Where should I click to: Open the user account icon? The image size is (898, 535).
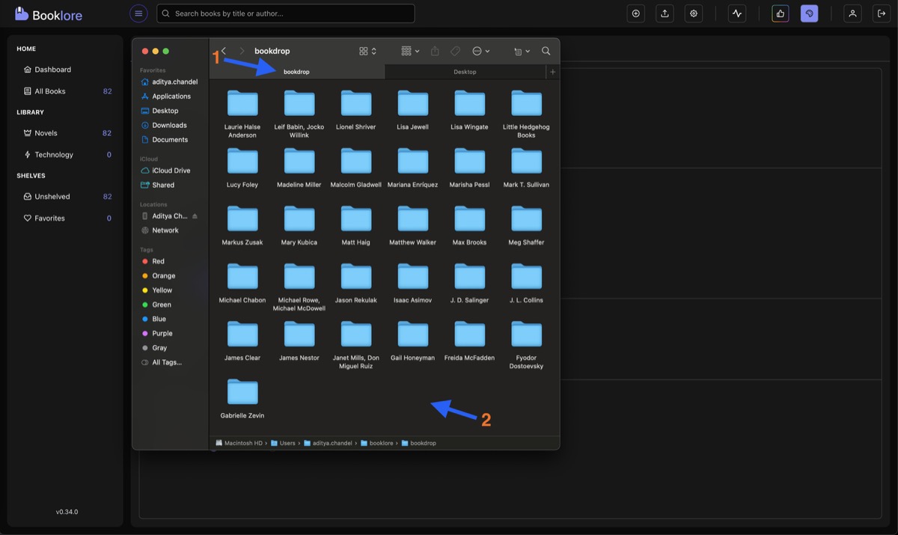[x=852, y=13]
